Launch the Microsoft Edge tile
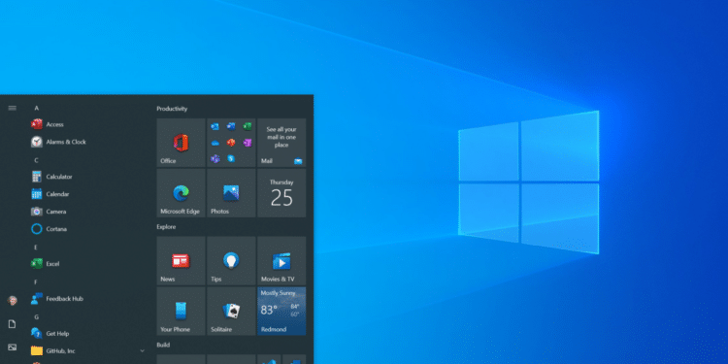The height and width of the screenshot is (364, 728). tap(182, 193)
